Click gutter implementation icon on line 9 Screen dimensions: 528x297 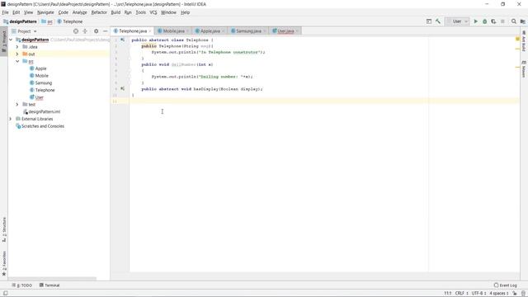[123, 88]
